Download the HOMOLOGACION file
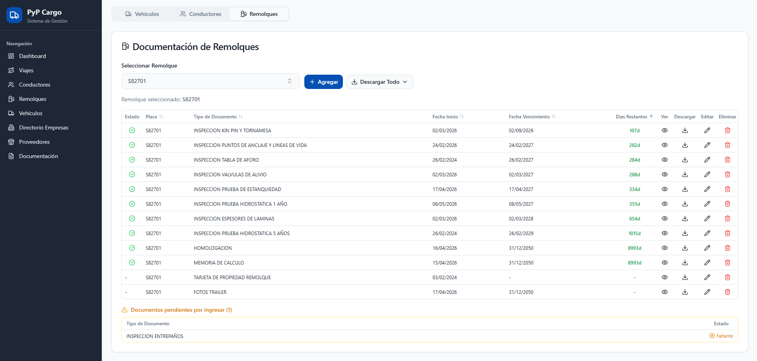This screenshot has width=757, height=361. pyautogui.click(x=685, y=248)
